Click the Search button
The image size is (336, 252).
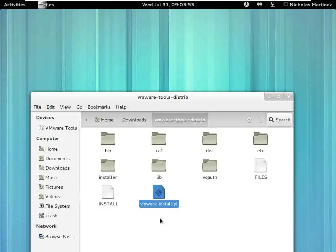[279, 120]
